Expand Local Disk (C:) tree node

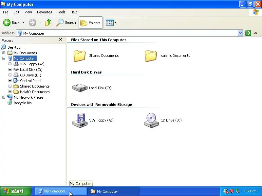point(10,70)
